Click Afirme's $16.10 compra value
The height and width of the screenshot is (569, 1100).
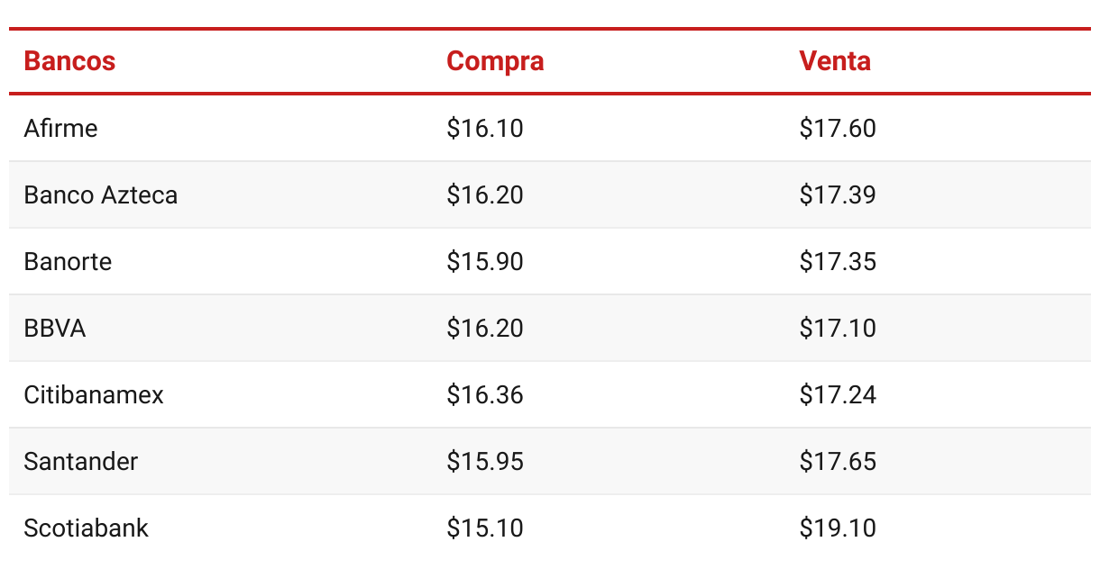pyautogui.click(x=485, y=128)
